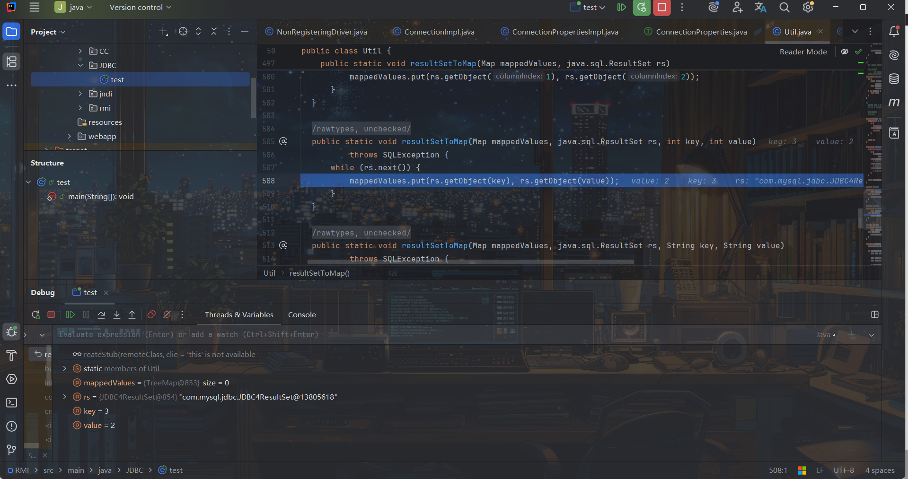
Task: Open the Notifications bell panel
Action: 894,32
